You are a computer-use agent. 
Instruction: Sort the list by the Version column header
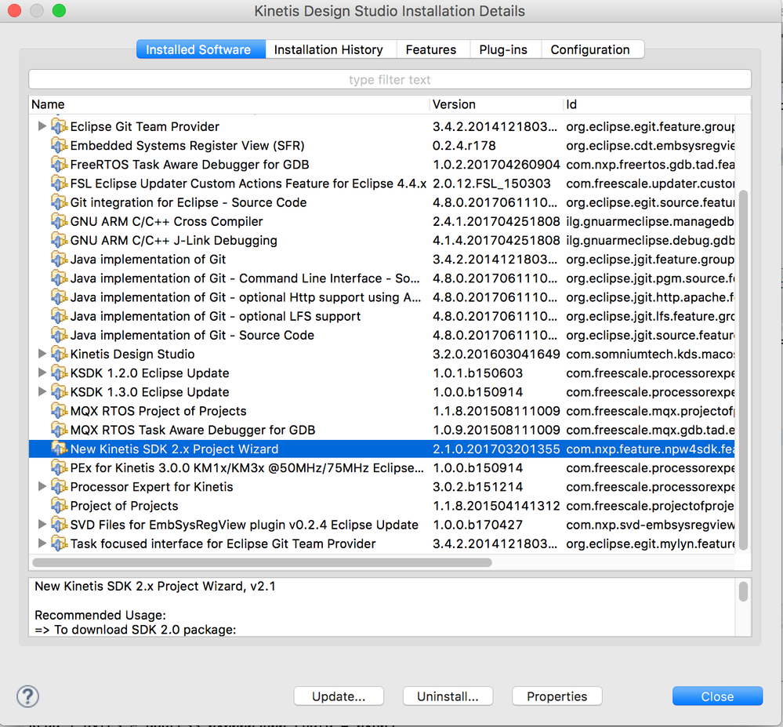[x=496, y=104]
